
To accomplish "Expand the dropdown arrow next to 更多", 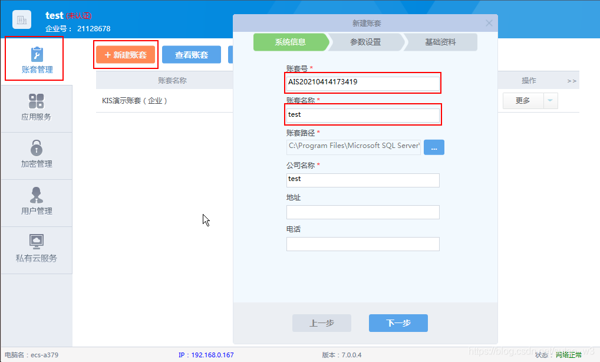I will 550,101.
